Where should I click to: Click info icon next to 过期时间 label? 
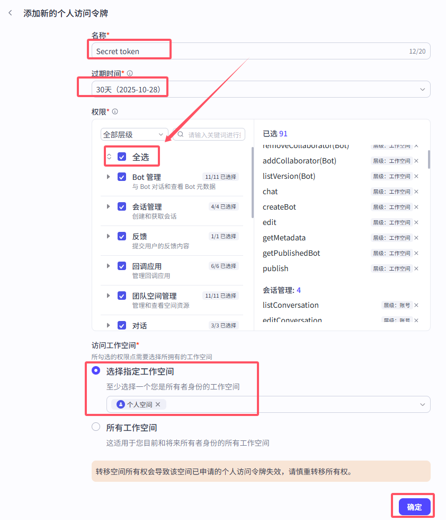click(x=130, y=73)
